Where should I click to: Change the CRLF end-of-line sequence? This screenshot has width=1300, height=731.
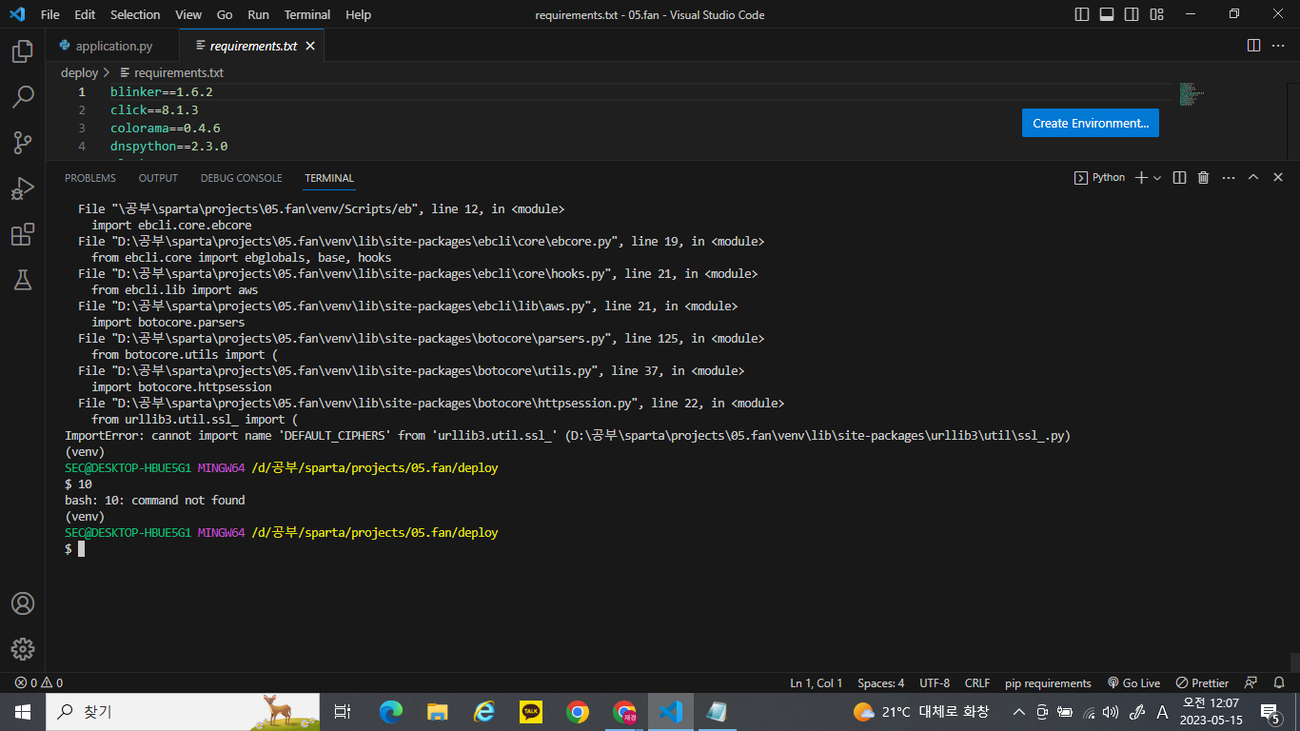click(x=977, y=682)
